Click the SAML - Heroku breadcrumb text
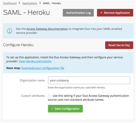Screen dimensions: 136x123 [x=52, y=3]
